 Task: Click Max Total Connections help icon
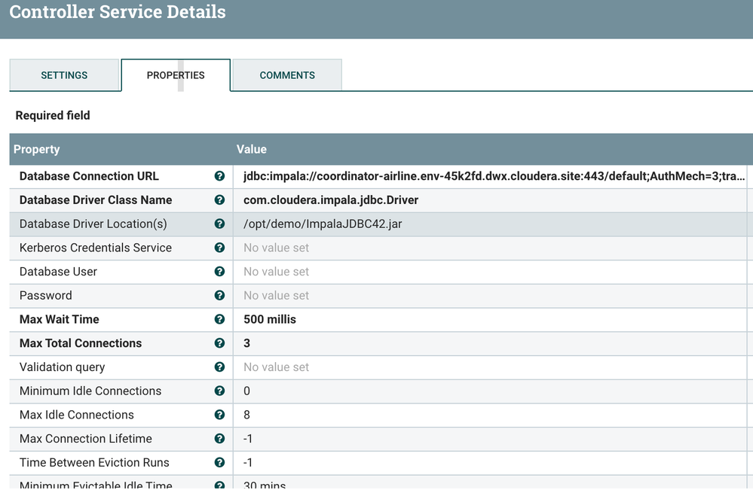point(219,343)
